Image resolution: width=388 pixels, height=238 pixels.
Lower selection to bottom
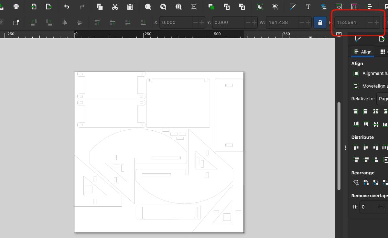[x=143, y=22]
